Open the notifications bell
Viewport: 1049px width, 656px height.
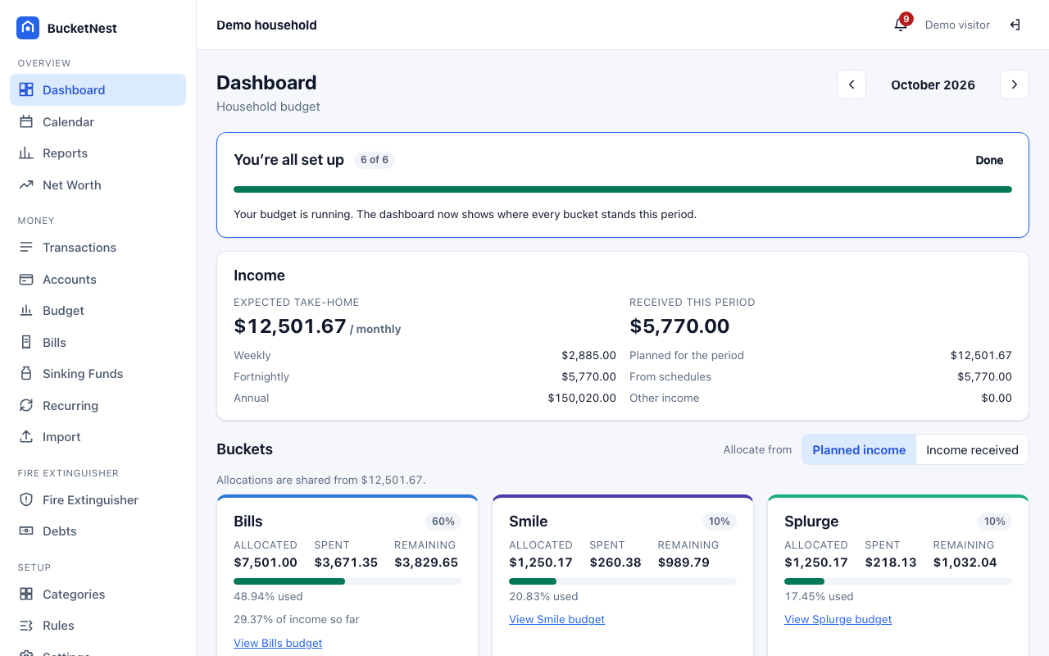(901, 25)
